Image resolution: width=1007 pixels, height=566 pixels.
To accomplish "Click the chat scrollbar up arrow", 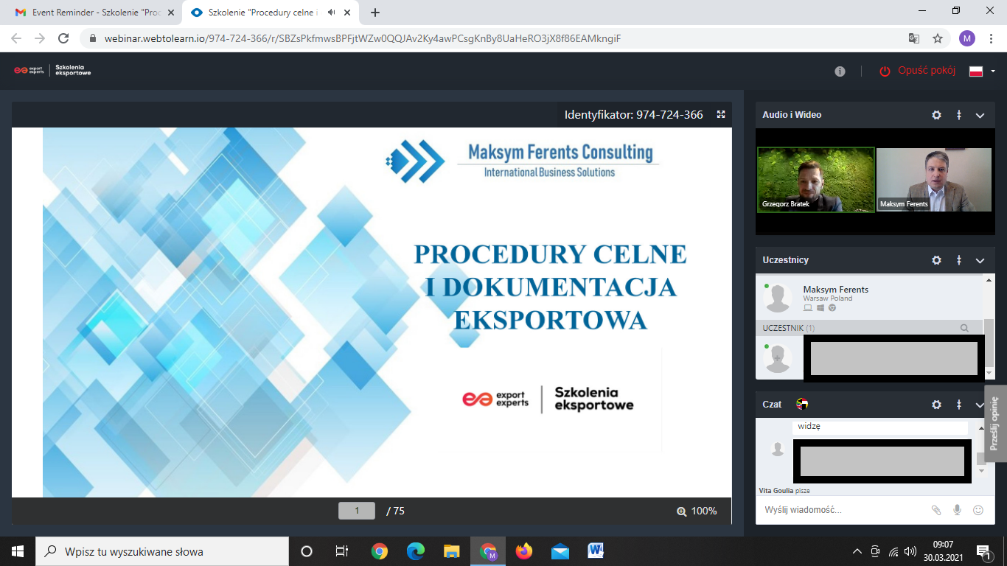I will 980,428.
